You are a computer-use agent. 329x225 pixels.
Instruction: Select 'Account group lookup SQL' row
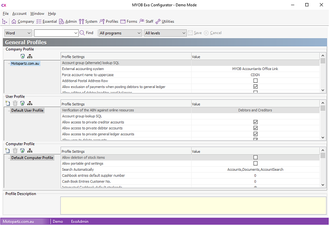(x=190, y=116)
